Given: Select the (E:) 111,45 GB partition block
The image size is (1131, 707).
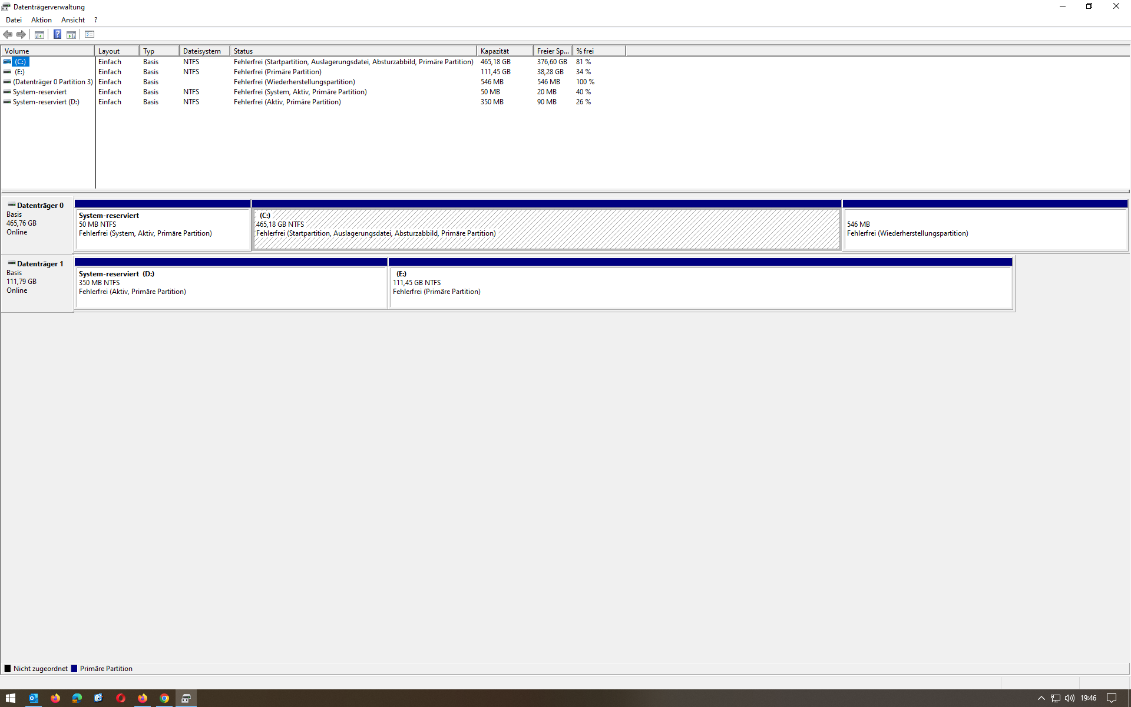Looking at the screenshot, I should point(700,287).
